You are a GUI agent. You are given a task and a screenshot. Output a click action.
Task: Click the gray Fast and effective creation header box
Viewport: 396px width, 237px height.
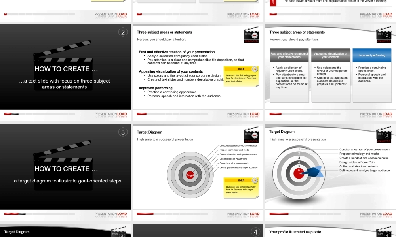click(289, 55)
